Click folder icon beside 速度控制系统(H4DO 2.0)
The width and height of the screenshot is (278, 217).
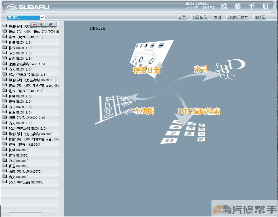[5, 117]
